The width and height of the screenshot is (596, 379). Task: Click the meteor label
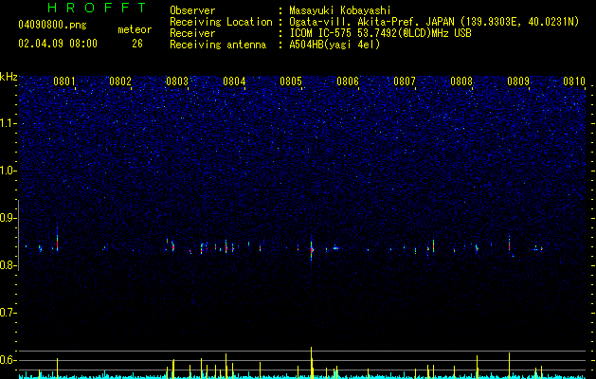(x=135, y=29)
